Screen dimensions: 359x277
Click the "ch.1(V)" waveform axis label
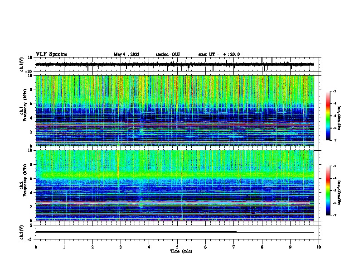[x=21, y=64]
